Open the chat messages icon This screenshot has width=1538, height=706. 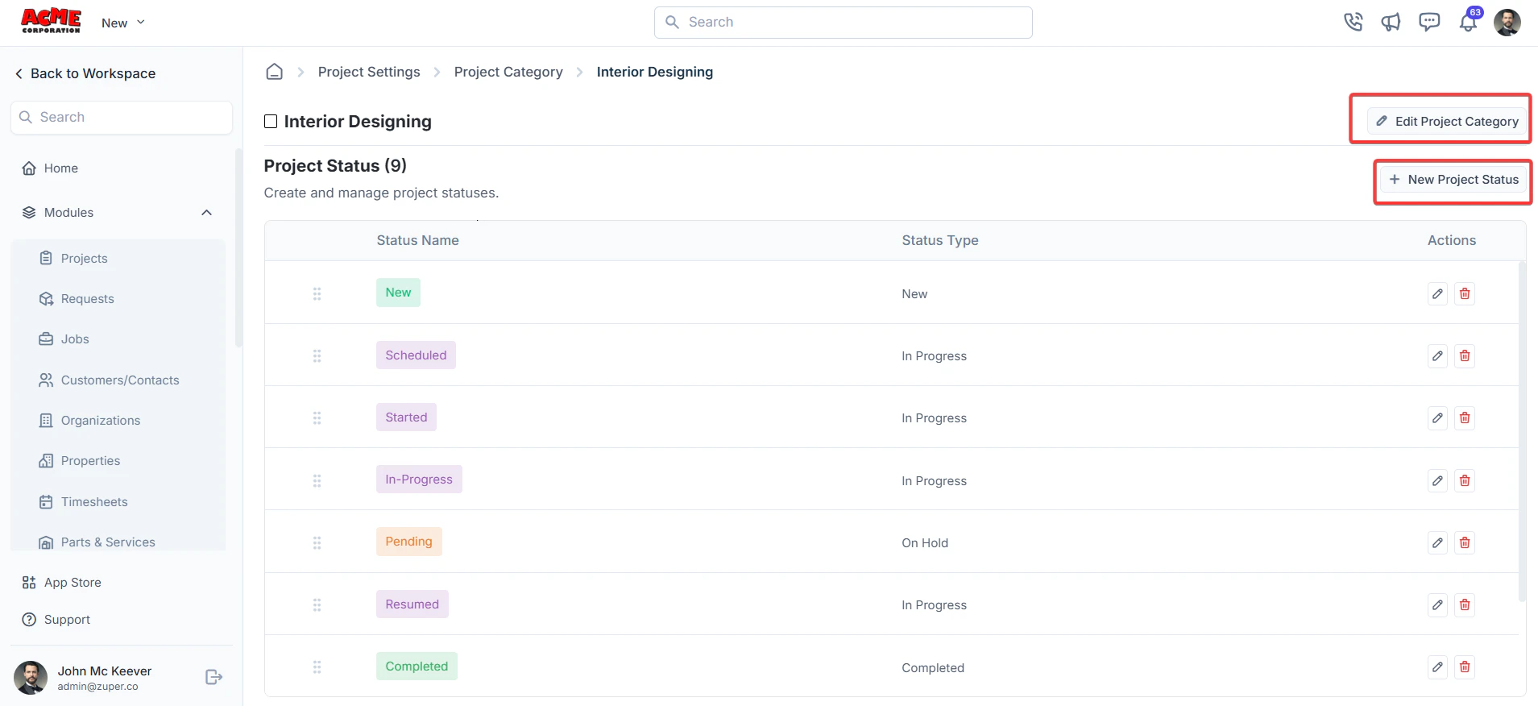1429,22
